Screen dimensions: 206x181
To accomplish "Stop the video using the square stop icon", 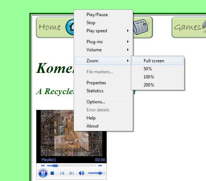I will 52,173.
